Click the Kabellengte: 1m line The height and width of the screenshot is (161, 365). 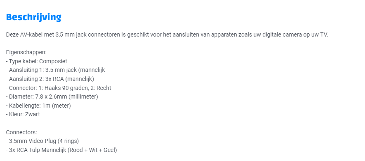pyautogui.click(x=38, y=106)
